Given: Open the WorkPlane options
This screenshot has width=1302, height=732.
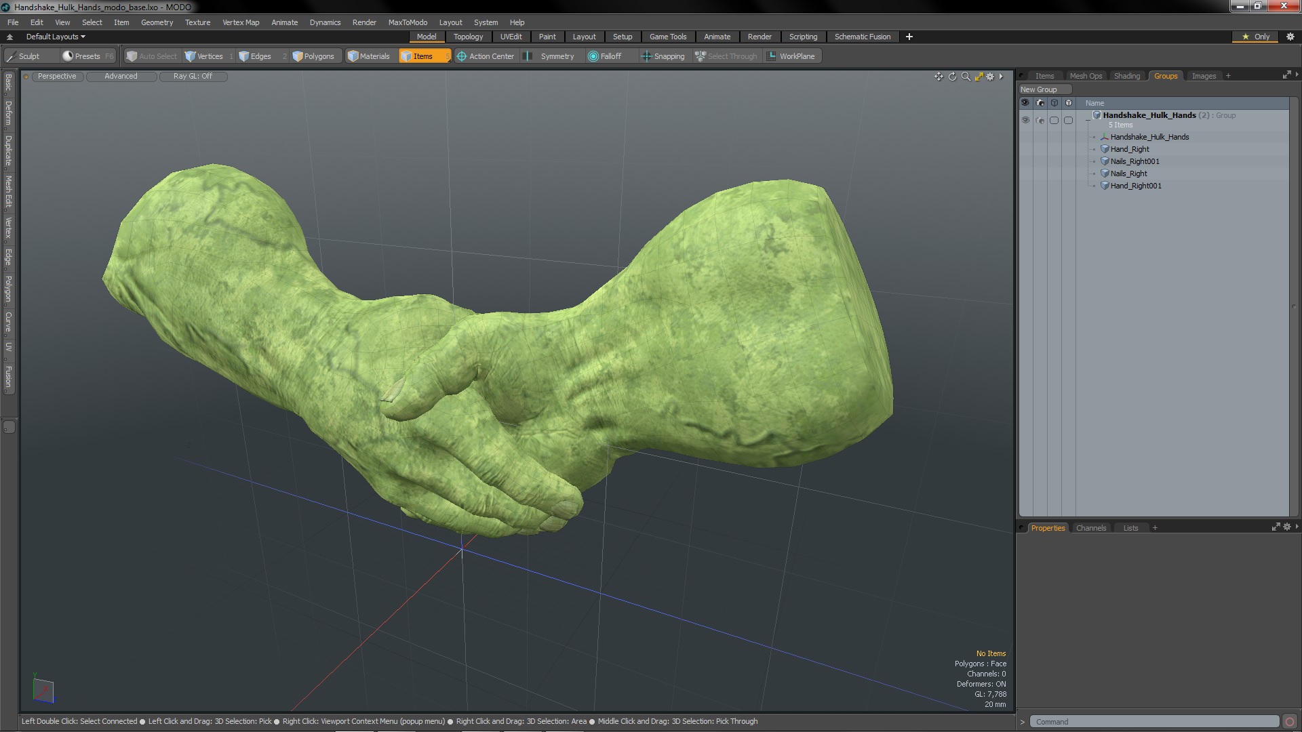Looking at the screenshot, I should (791, 56).
